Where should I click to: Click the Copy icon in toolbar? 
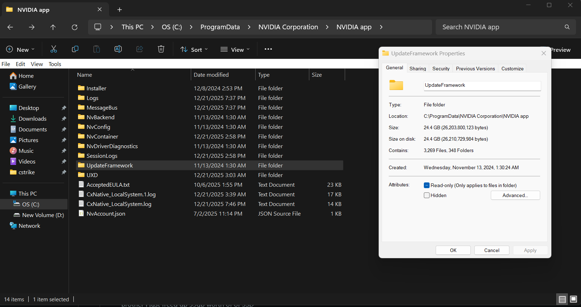coord(75,49)
